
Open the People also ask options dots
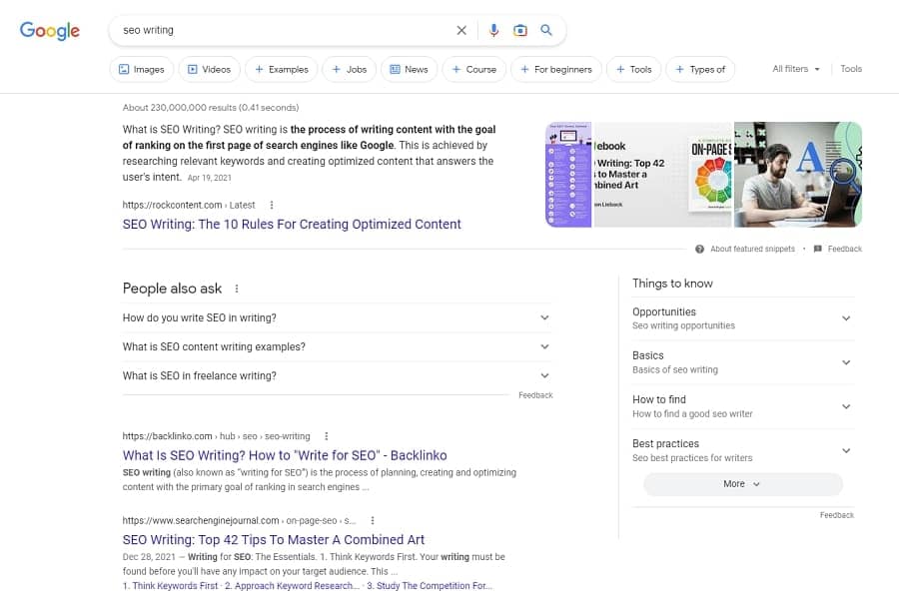(x=237, y=289)
